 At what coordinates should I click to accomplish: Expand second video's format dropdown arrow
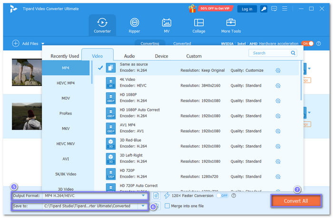pyautogui.click(x=309, y=112)
